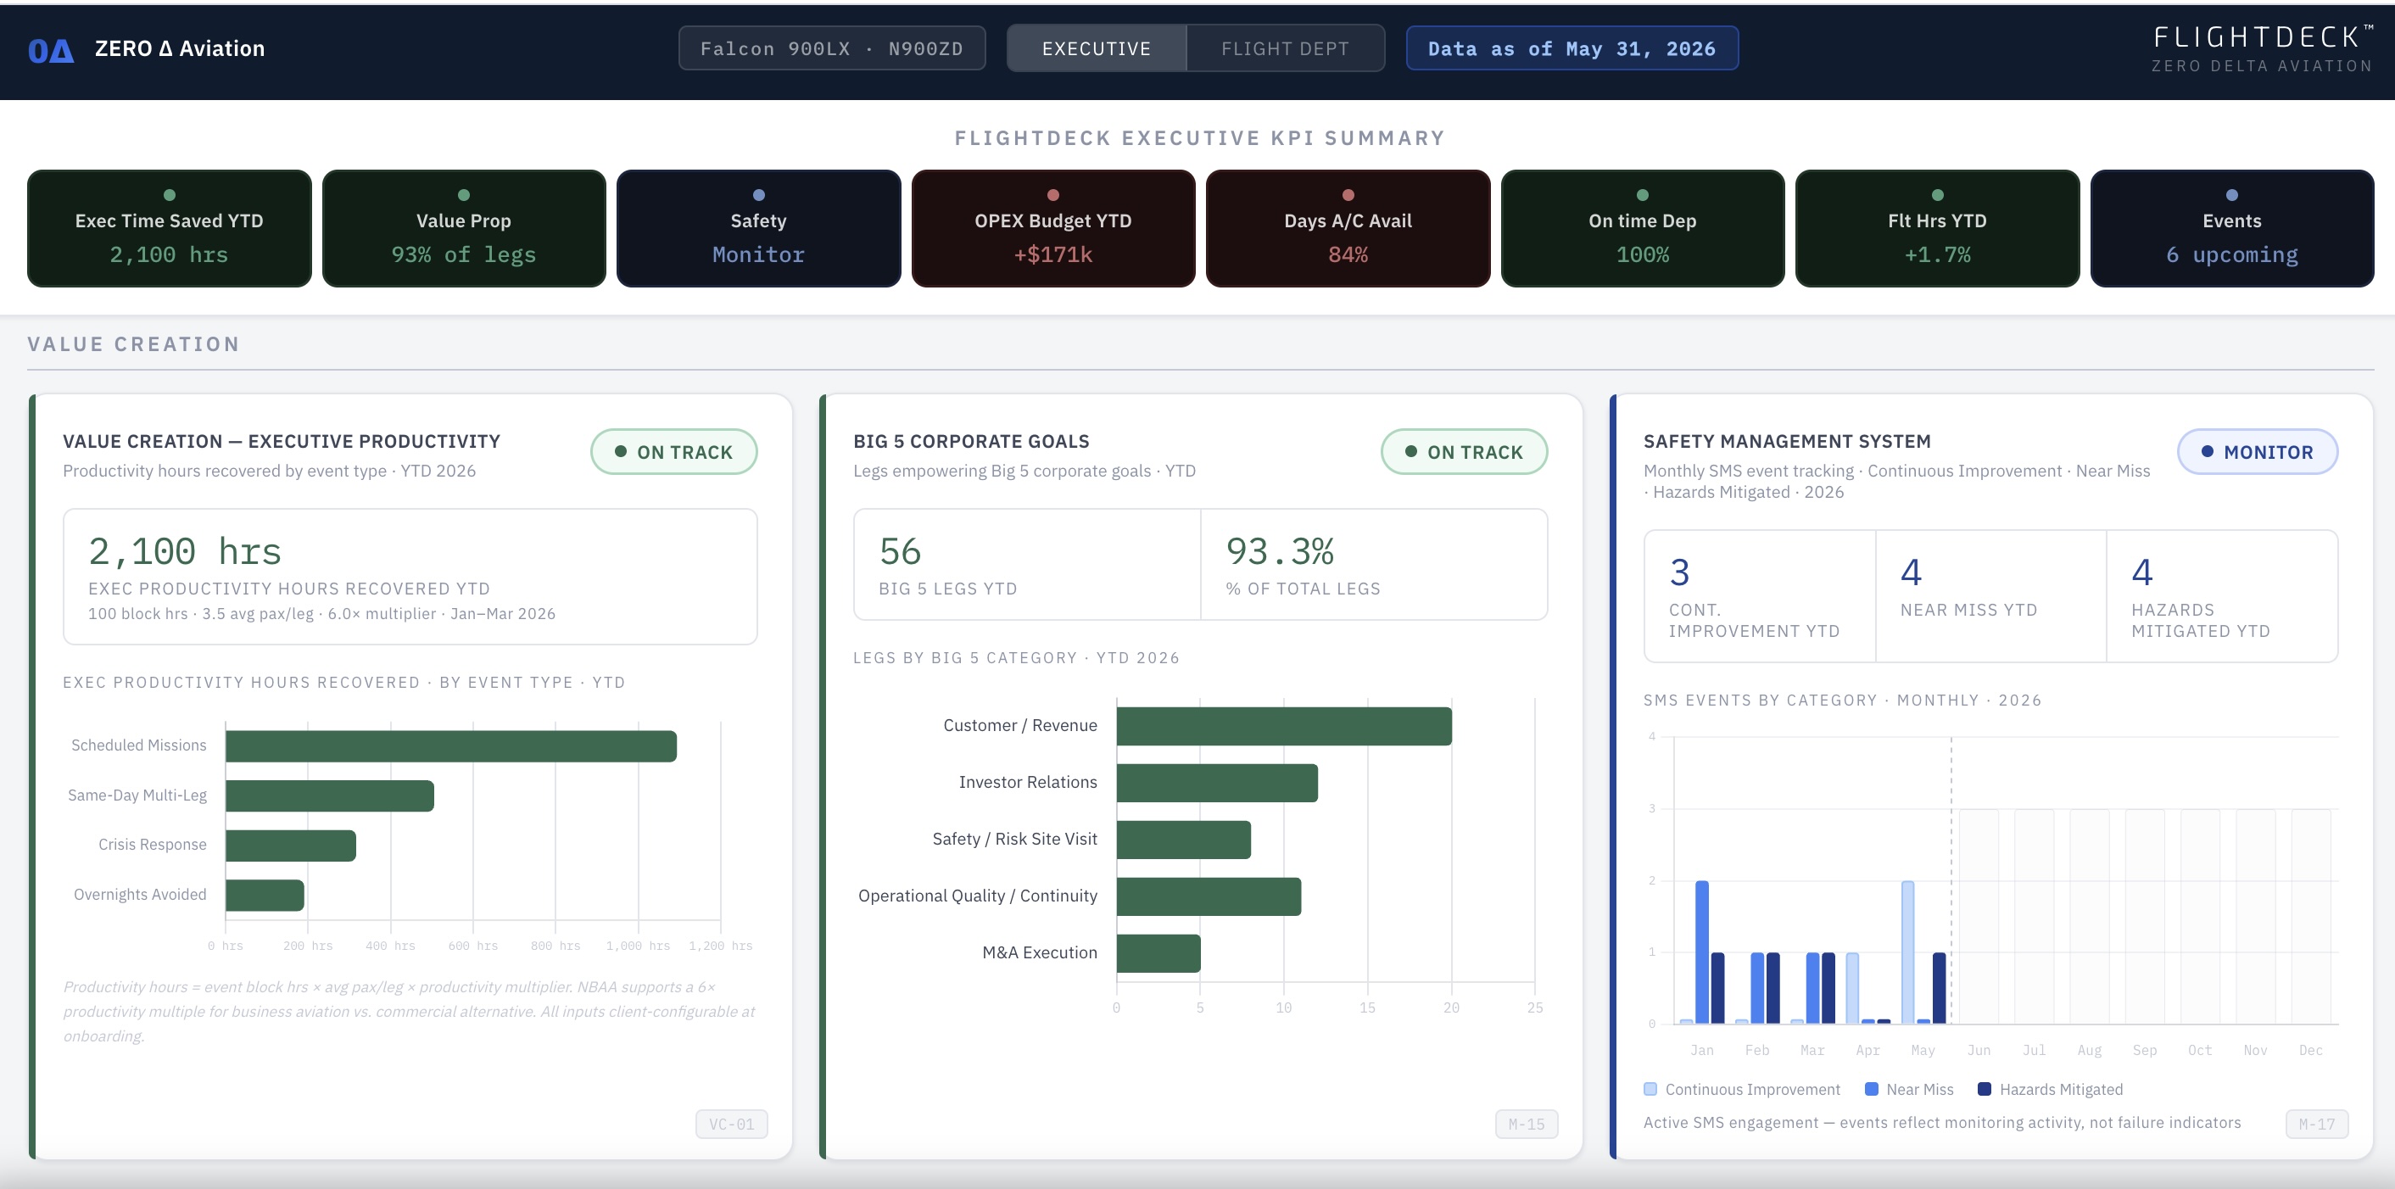Click the ON TRACK badge in Executive Productivity
Screen dimensions: 2395x1189
(x=674, y=452)
